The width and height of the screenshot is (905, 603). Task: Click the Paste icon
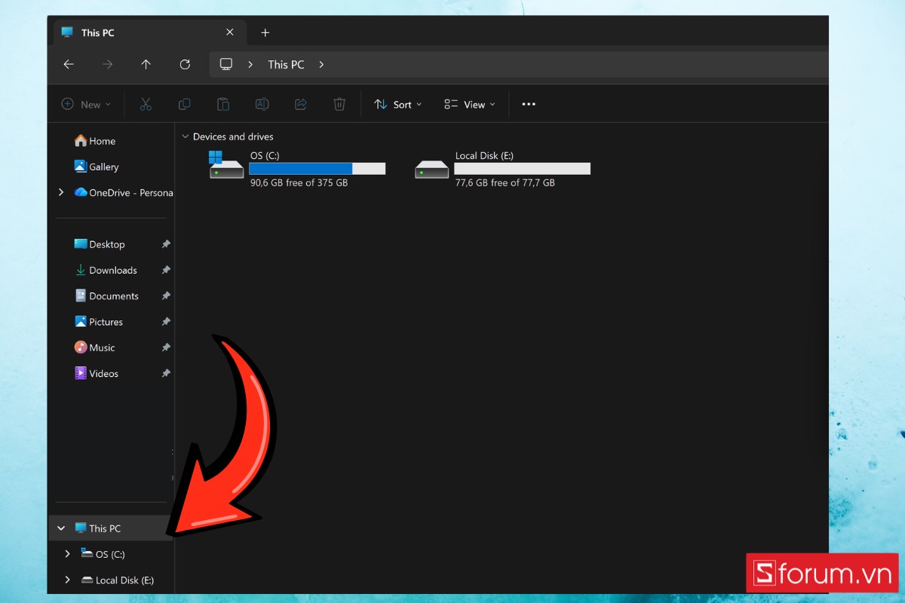click(x=223, y=104)
